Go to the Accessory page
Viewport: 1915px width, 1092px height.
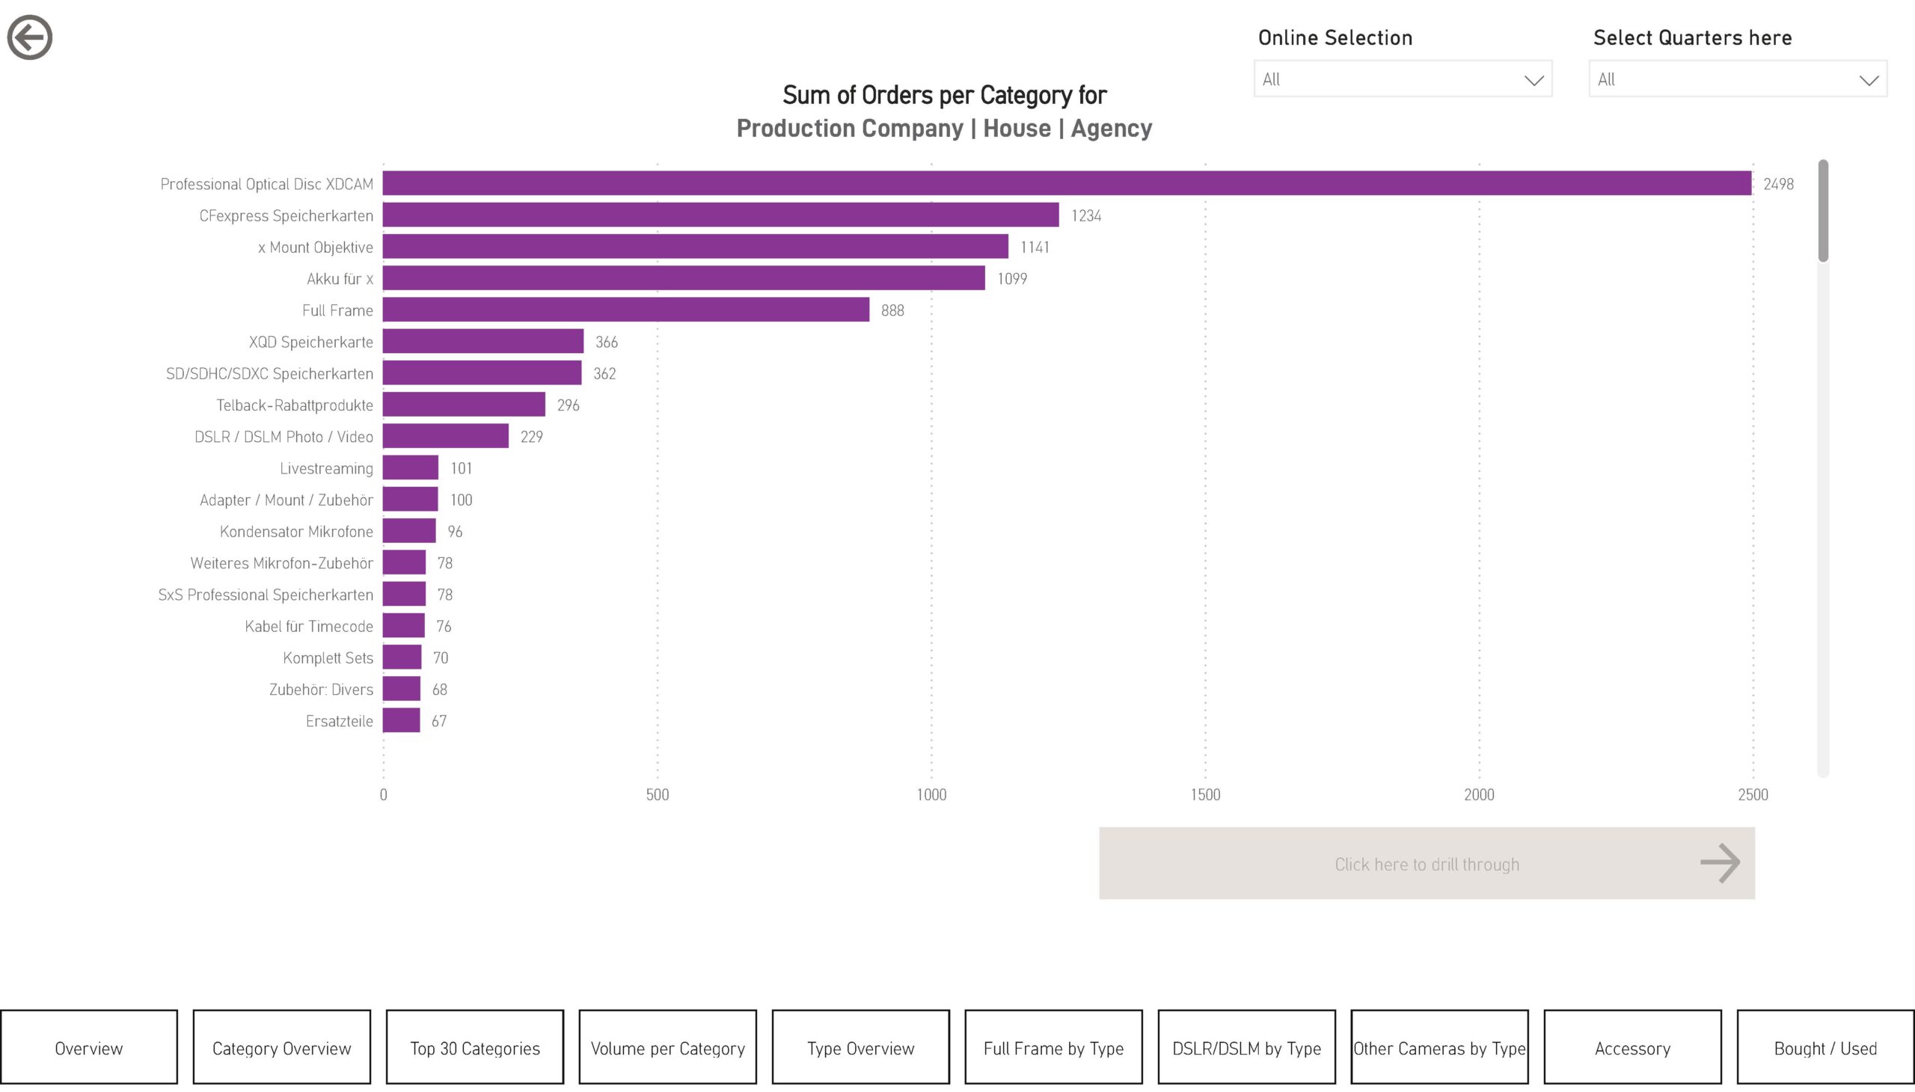coord(1632,1047)
